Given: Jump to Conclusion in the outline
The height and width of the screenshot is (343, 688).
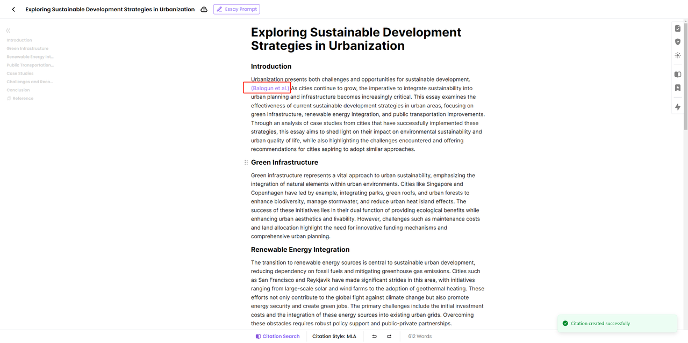Looking at the screenshot, I should [x=18, y=90].
